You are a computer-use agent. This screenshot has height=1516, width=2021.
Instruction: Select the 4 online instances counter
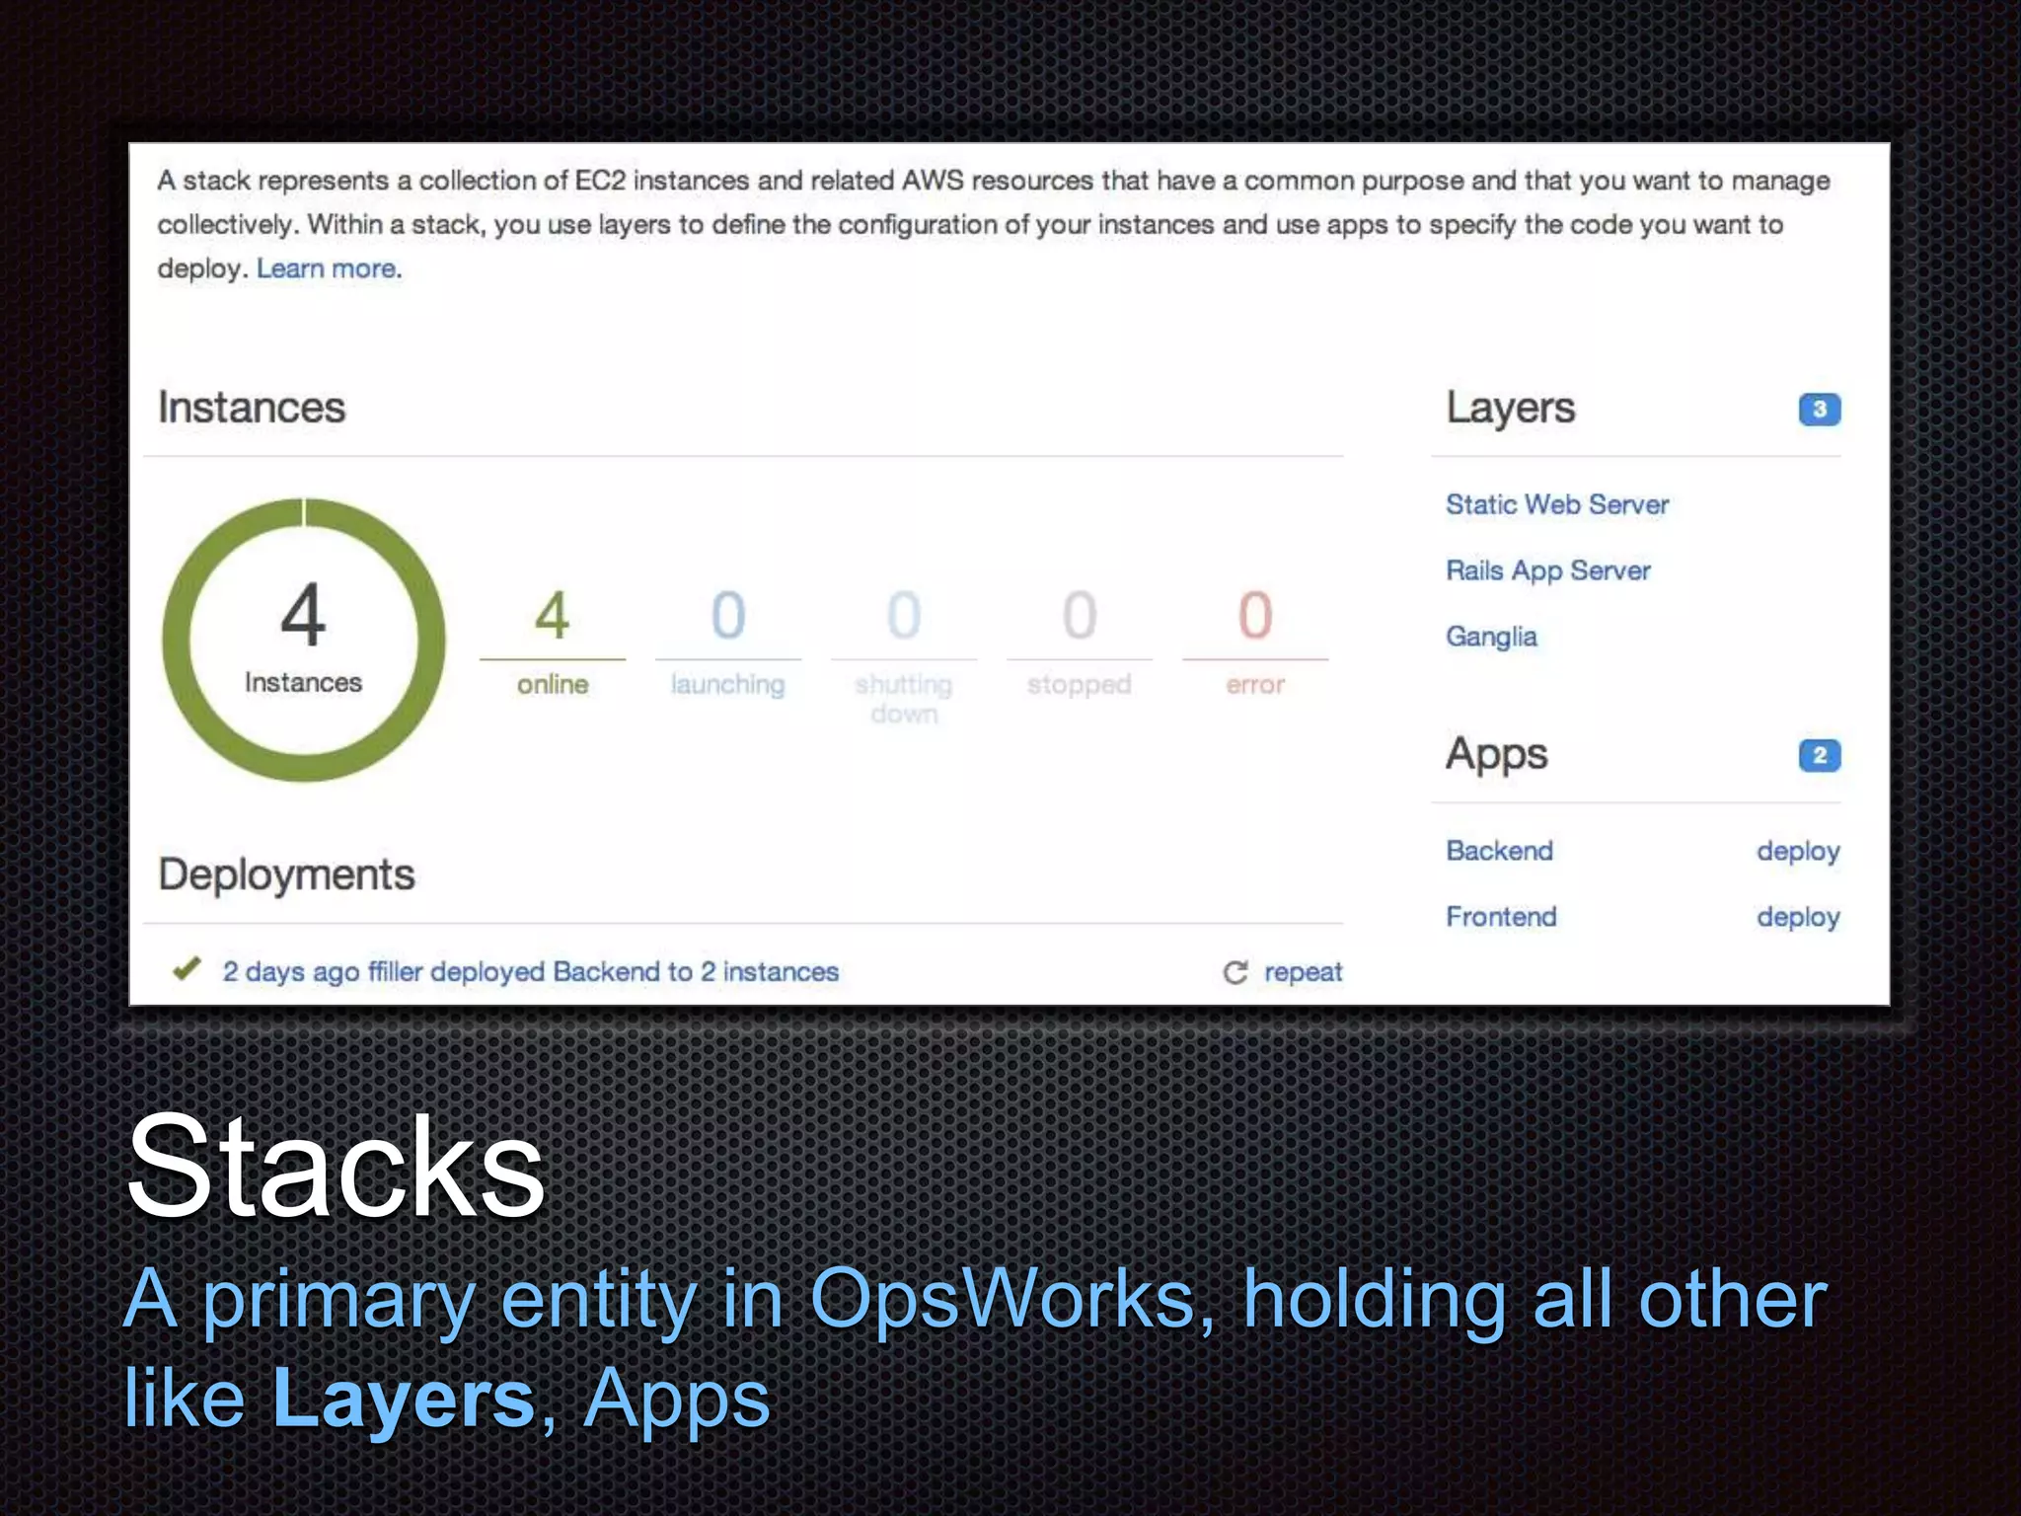[x=553, y=642]
